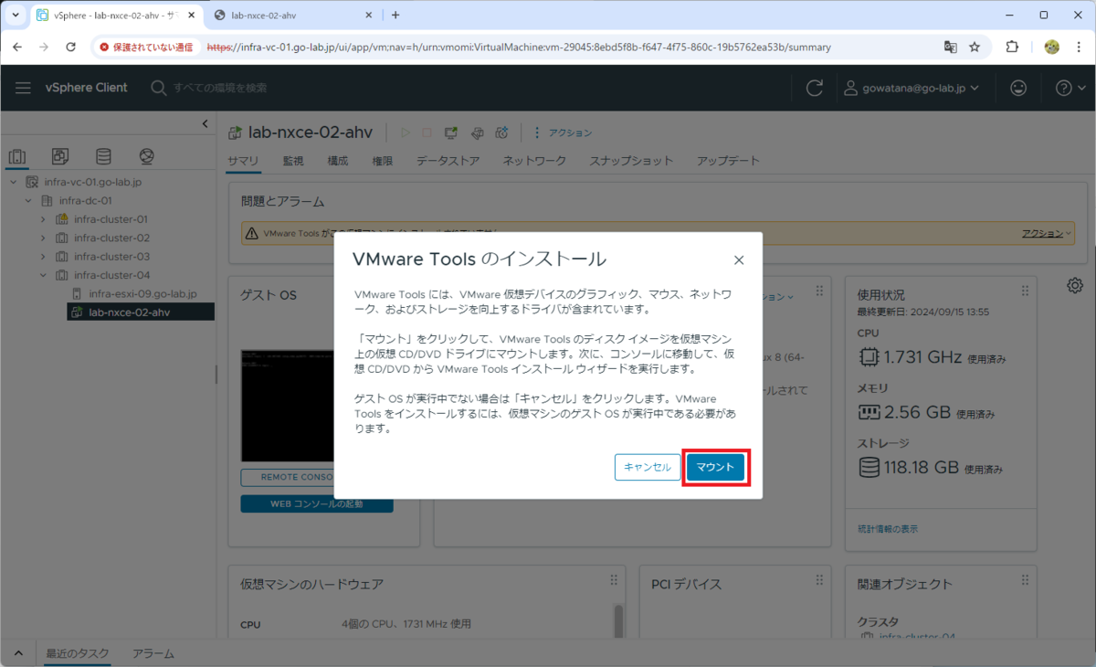Screen dimensions: 1096x667
Task: Open the vSphere Client hamburger menu
Action: click(x=23, y=88)
